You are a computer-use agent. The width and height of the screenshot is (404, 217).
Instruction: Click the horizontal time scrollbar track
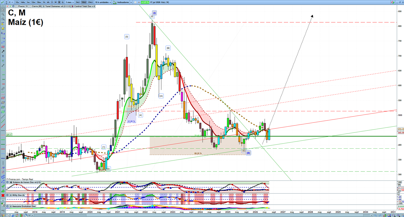point(202,215)
